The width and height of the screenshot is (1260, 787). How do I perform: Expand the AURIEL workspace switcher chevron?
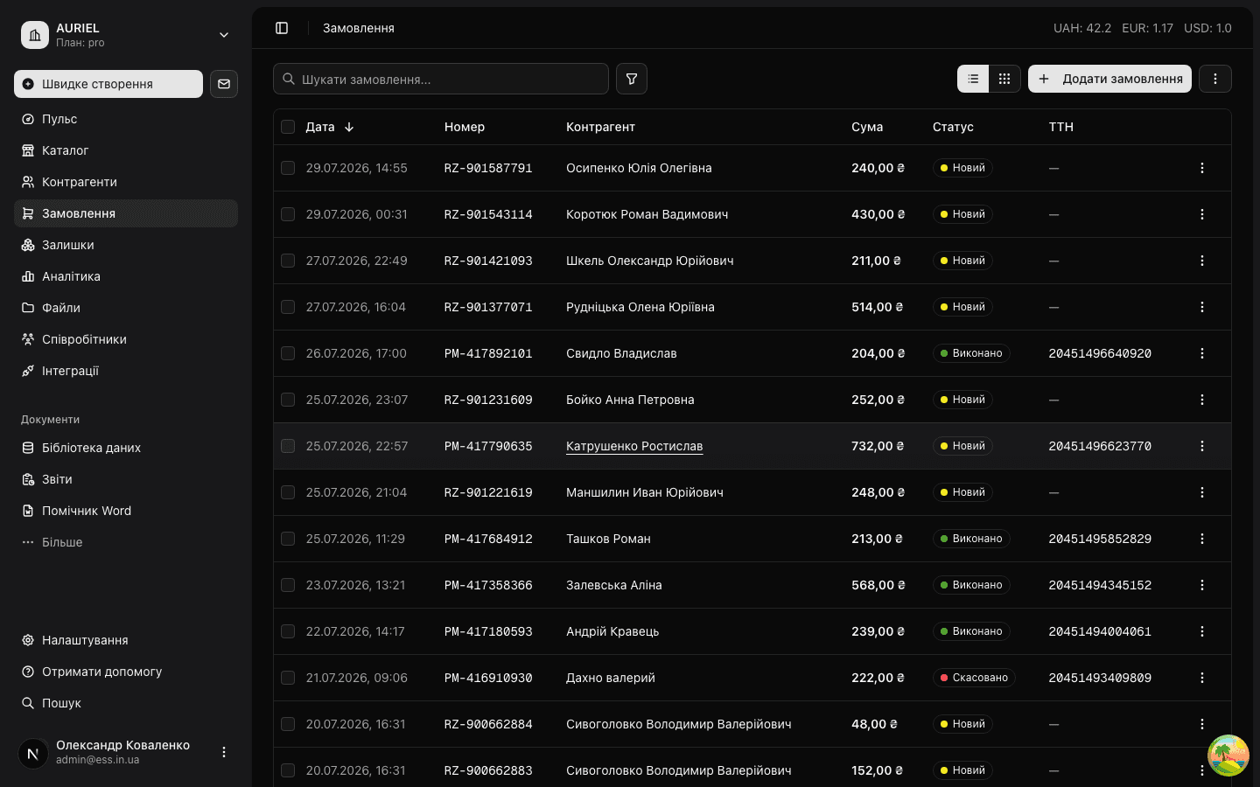pos(224,35)
